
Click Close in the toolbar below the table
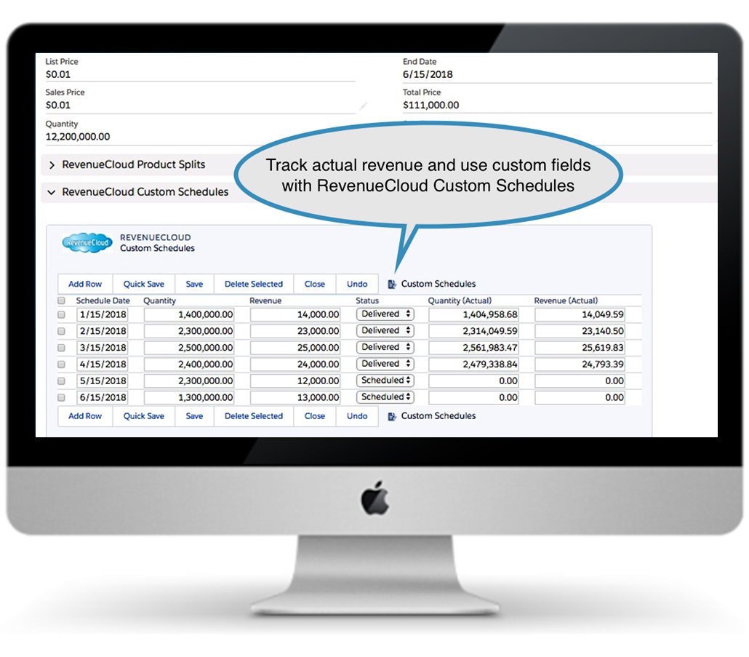click(315, 416)
